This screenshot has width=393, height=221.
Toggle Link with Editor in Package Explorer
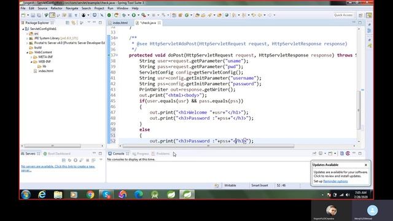(74, 23)
